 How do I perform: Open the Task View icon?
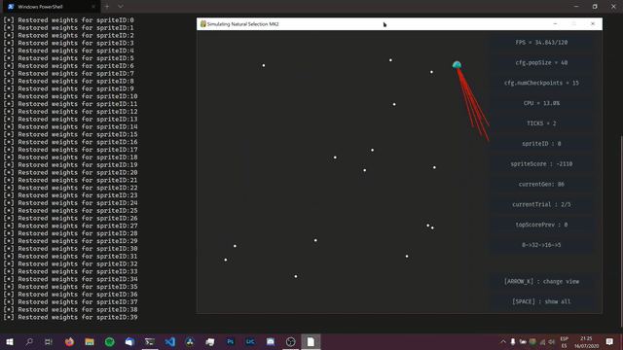[x=49, y=341]
